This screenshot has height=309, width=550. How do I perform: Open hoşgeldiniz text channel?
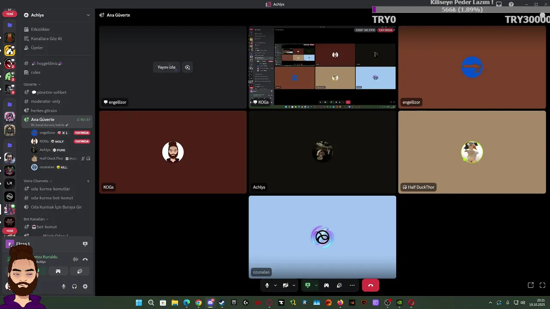[x=57, y=64]
